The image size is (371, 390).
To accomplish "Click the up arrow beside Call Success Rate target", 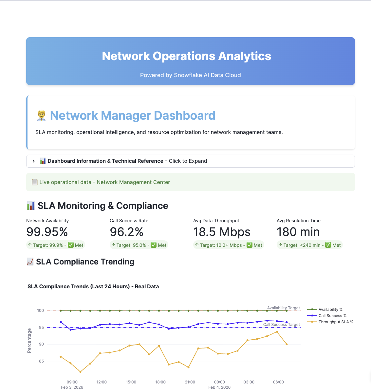I will coord(113,245).
